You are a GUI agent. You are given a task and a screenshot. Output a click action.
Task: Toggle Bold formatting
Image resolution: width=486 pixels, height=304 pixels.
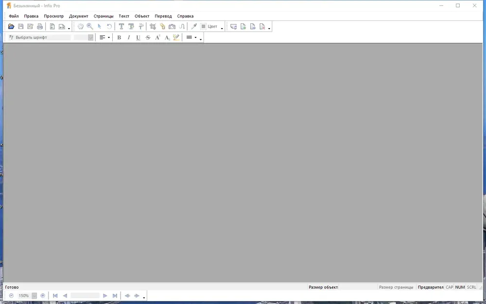(x=119, y=37)
